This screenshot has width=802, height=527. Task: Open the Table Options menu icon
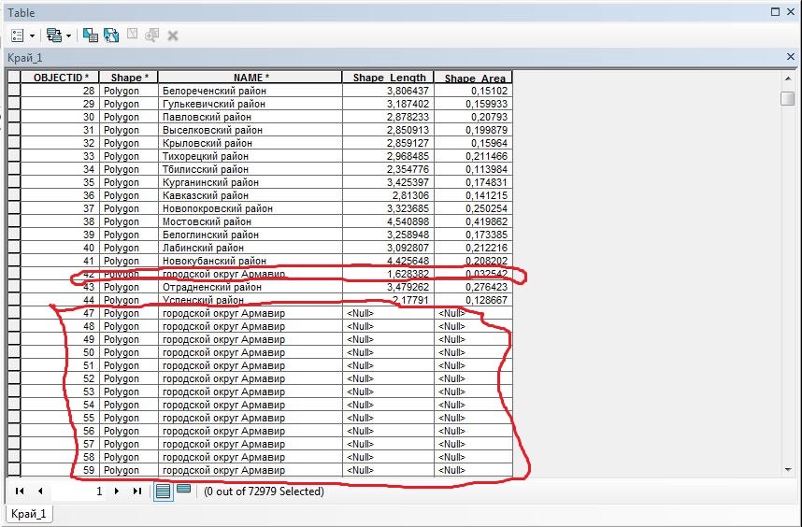coord(18,36)
